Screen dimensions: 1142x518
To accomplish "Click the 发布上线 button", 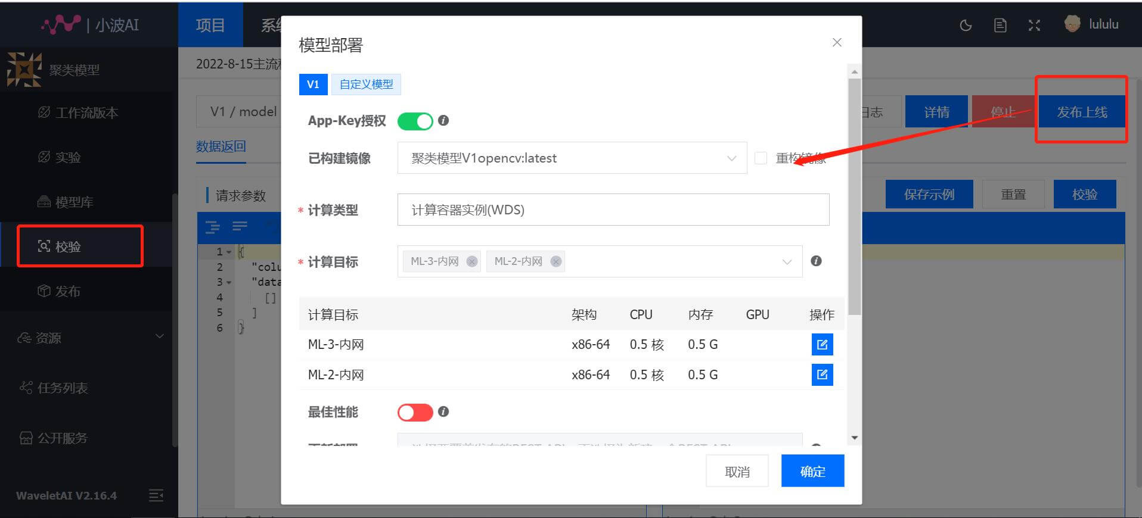I will 1082,112.
